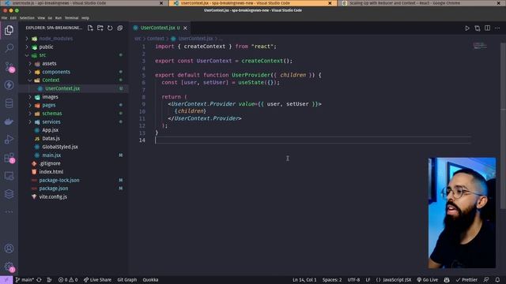Click the Context breadcrumb segment
Image resolution: width=506 pixels, height=284 pixels.
tap(156, 39)
